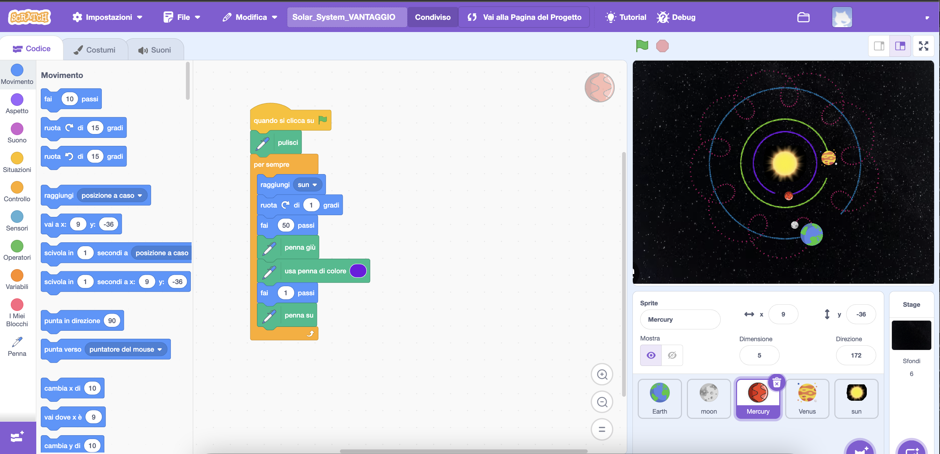Hide the sprite with crossed eye icon
940x454 pixels.
coord(672,355)
